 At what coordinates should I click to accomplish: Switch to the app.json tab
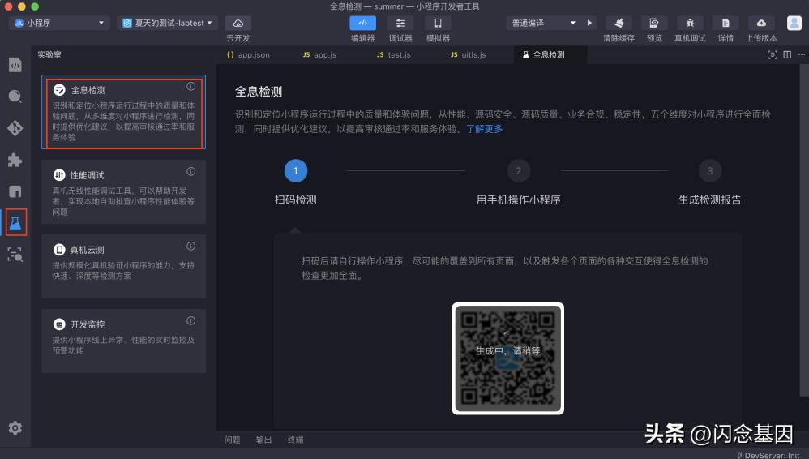[249, 54]
